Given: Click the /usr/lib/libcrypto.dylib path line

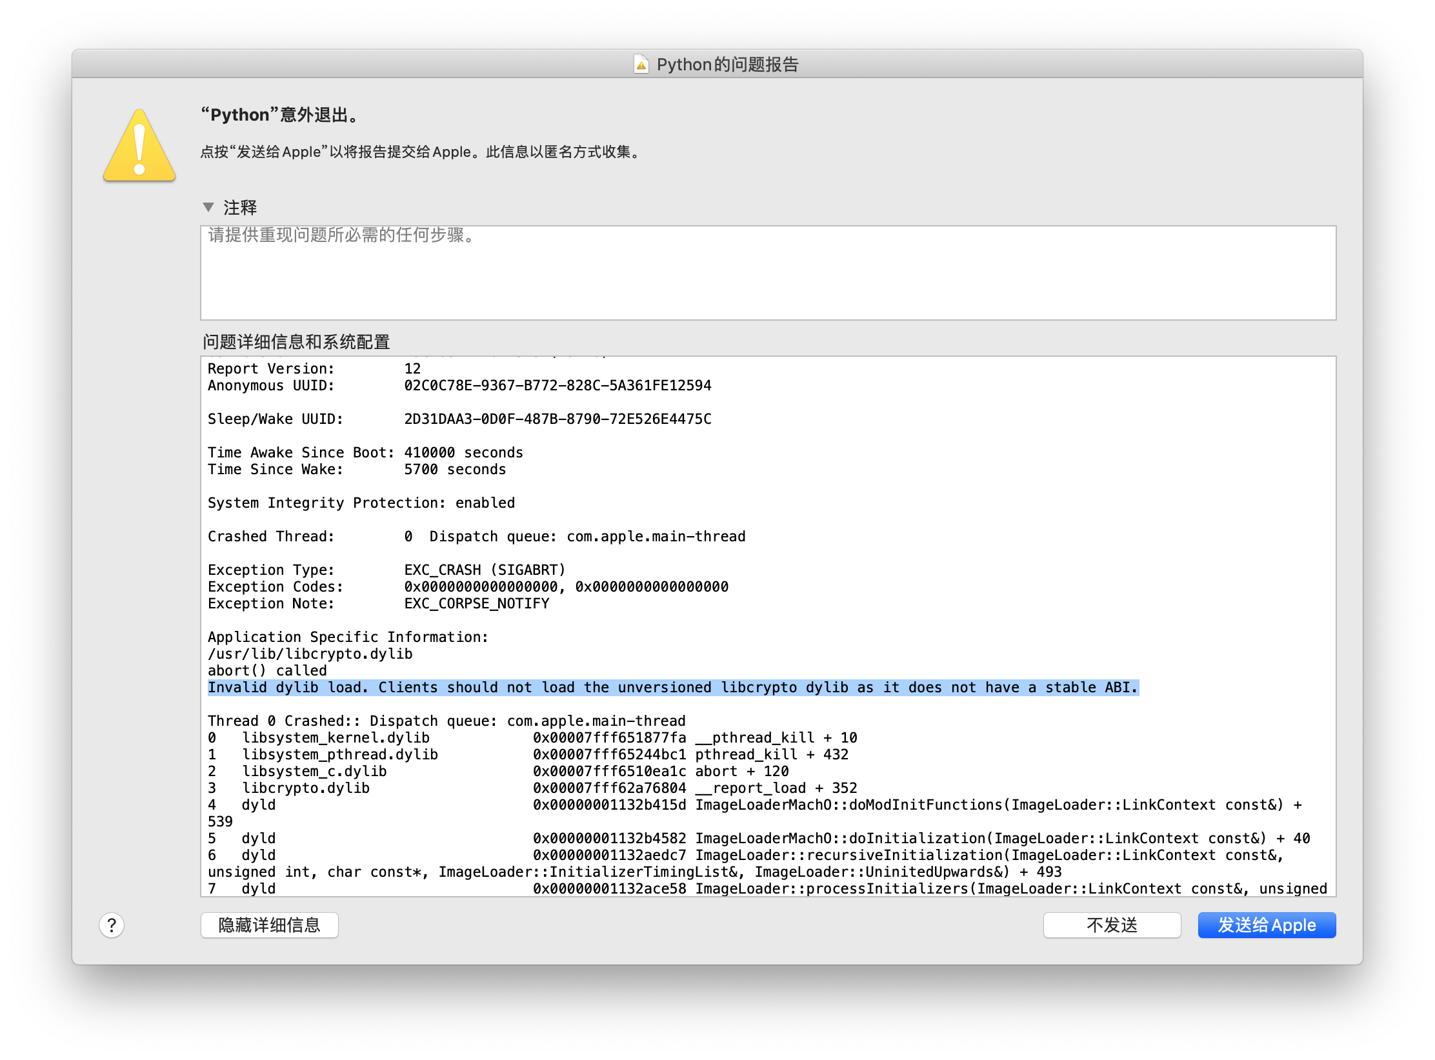Looking at the screenshot, I should tap(310, 654).
